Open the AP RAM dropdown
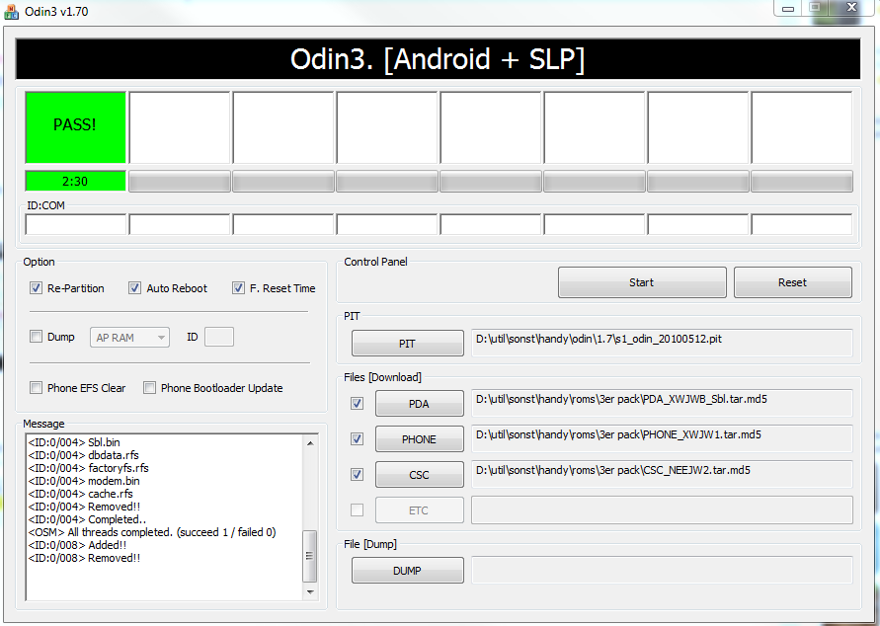 (129, 337)
